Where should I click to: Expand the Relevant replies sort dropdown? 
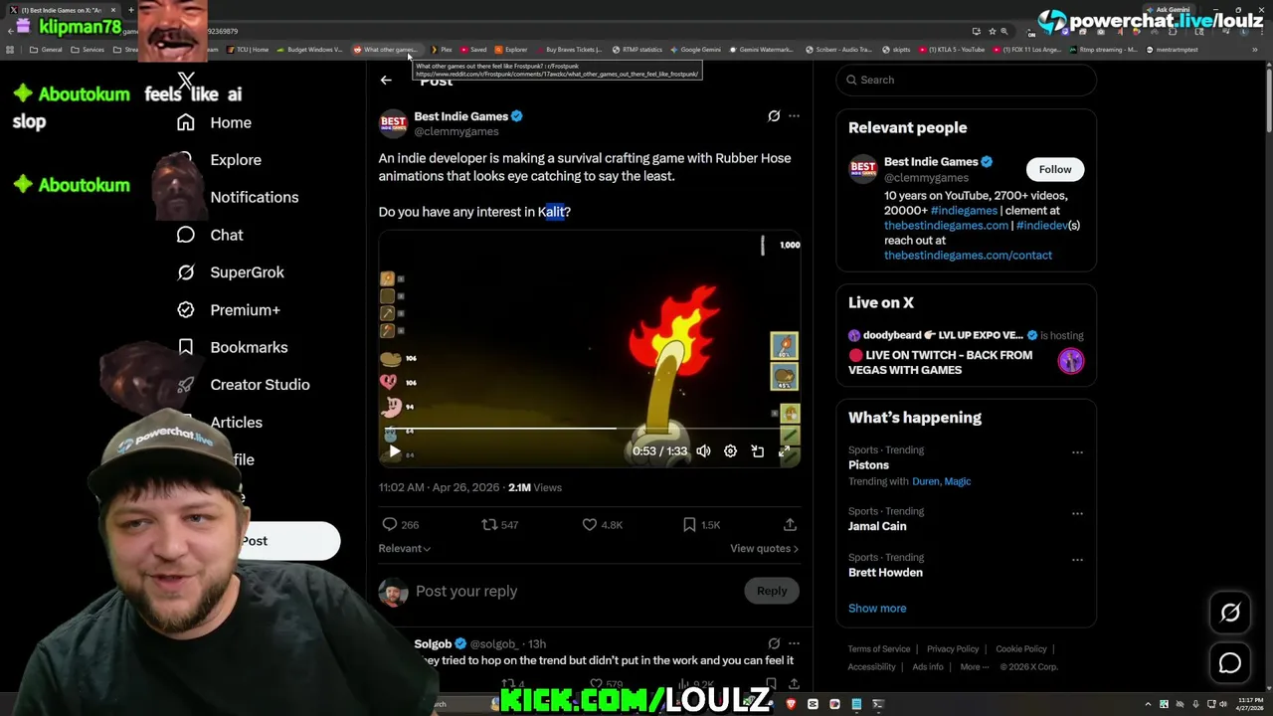pos(404,548)
